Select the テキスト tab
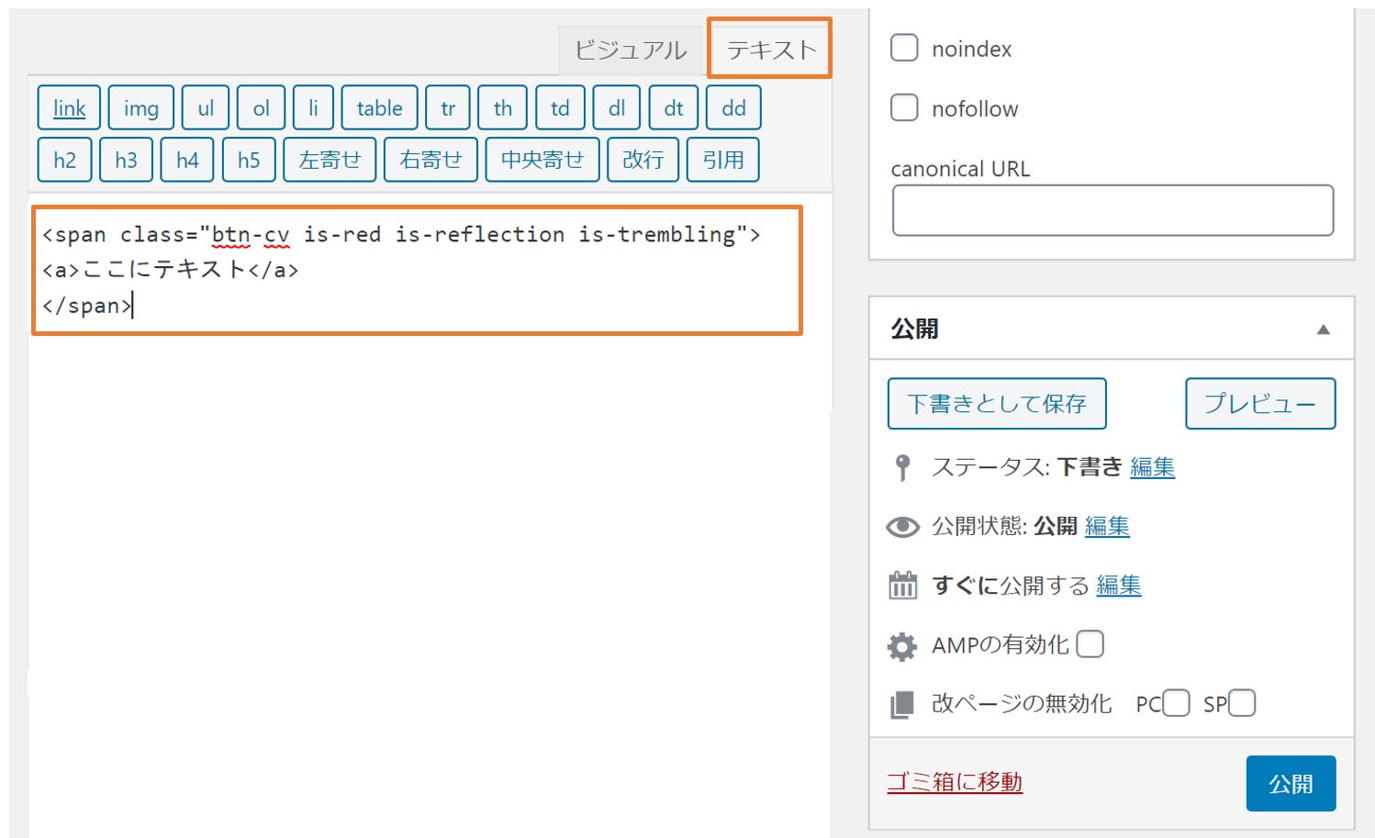 click(768, 49)
